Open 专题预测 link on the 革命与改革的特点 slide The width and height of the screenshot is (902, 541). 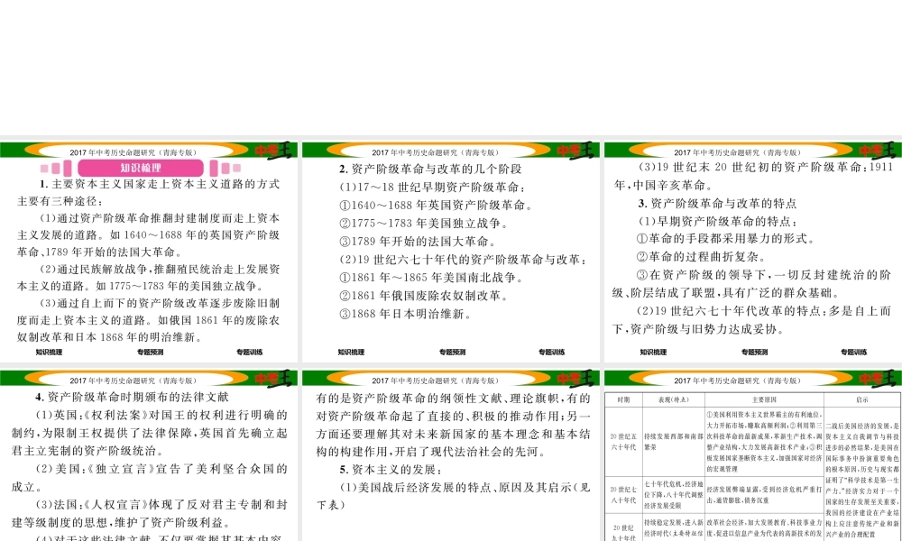click(x=754, y=352)
